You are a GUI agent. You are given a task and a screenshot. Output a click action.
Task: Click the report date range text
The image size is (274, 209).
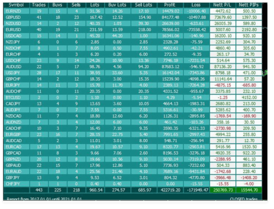[x=44, y=199]
